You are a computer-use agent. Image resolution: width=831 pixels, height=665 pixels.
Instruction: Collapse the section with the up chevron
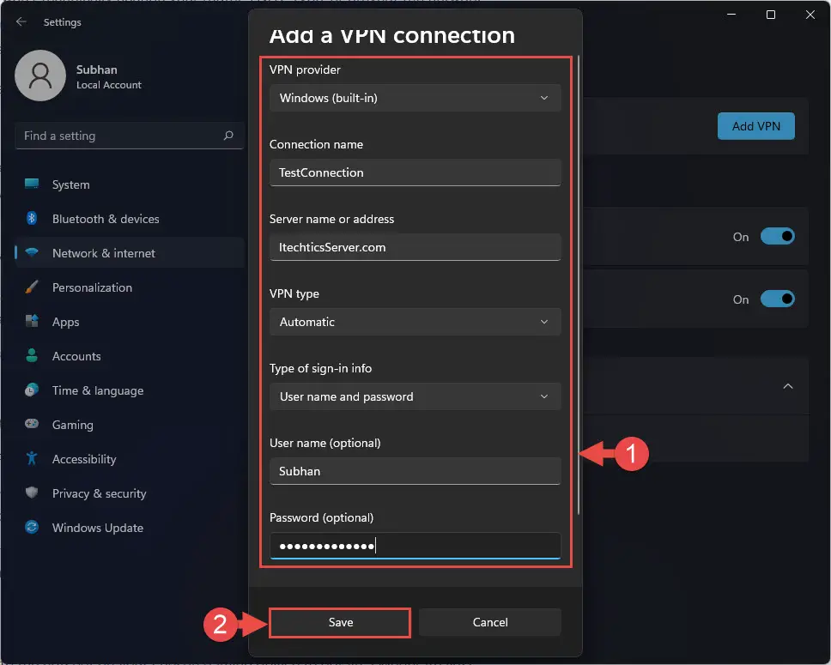788,386
